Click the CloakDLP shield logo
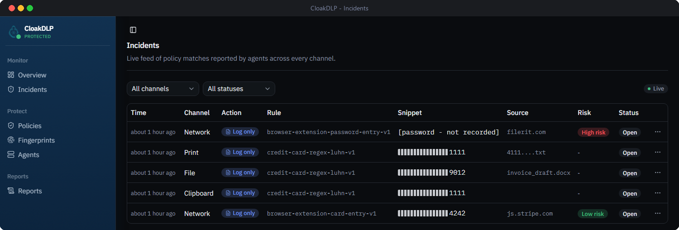 [x=14, y=32]
